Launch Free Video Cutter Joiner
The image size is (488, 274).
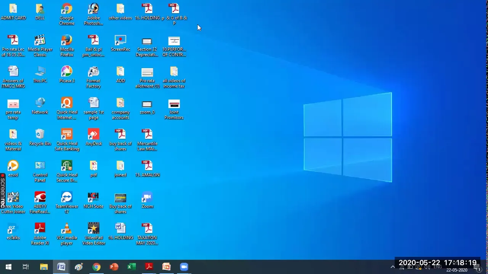[13, 203]
